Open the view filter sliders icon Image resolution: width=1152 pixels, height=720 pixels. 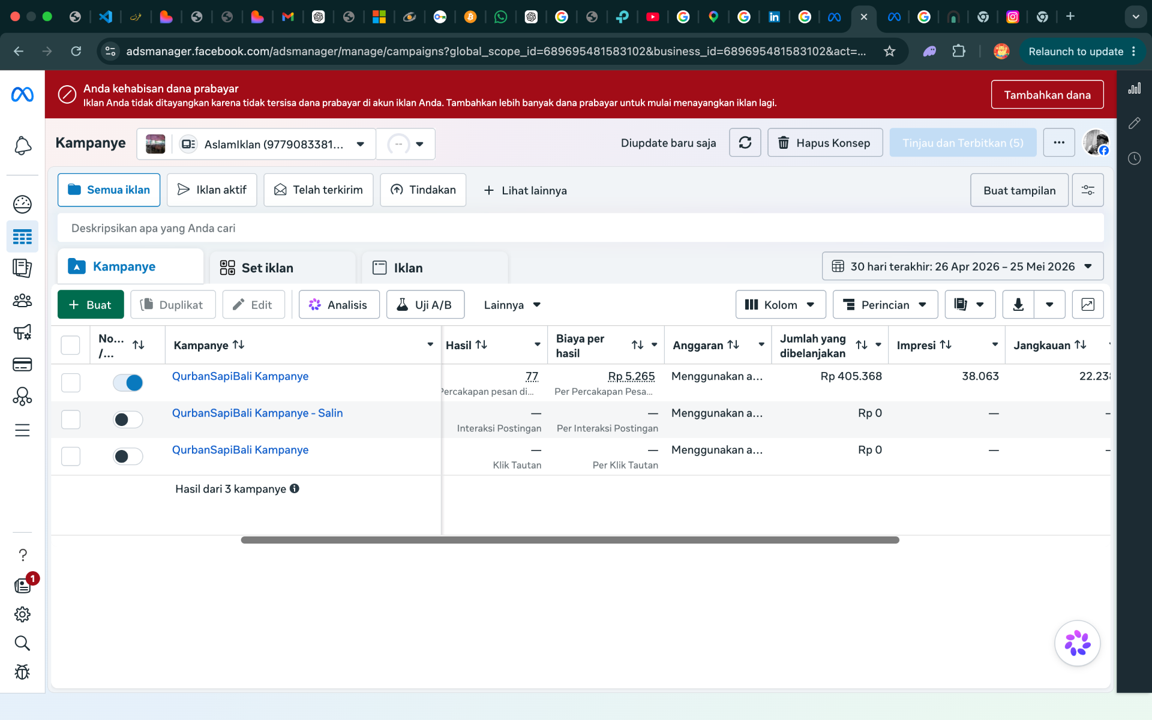coord(1087,190)
